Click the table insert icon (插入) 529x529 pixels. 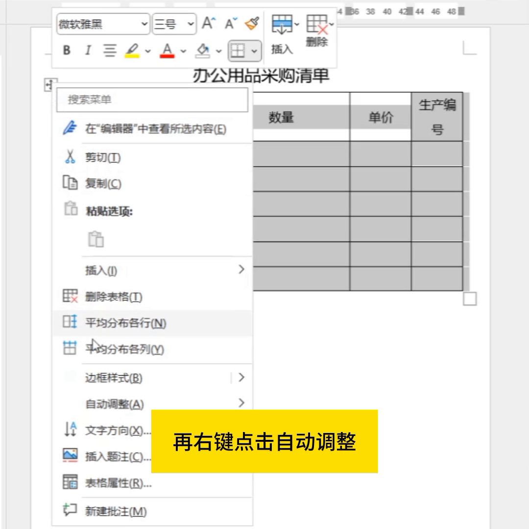282,24
